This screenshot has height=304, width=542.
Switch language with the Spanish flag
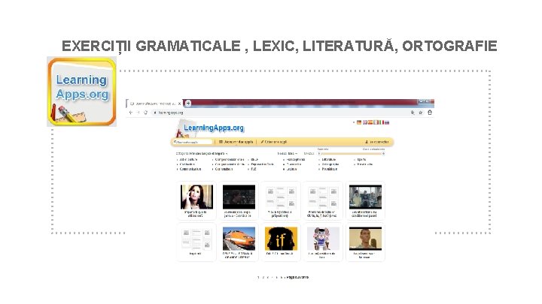click(370, 122)
